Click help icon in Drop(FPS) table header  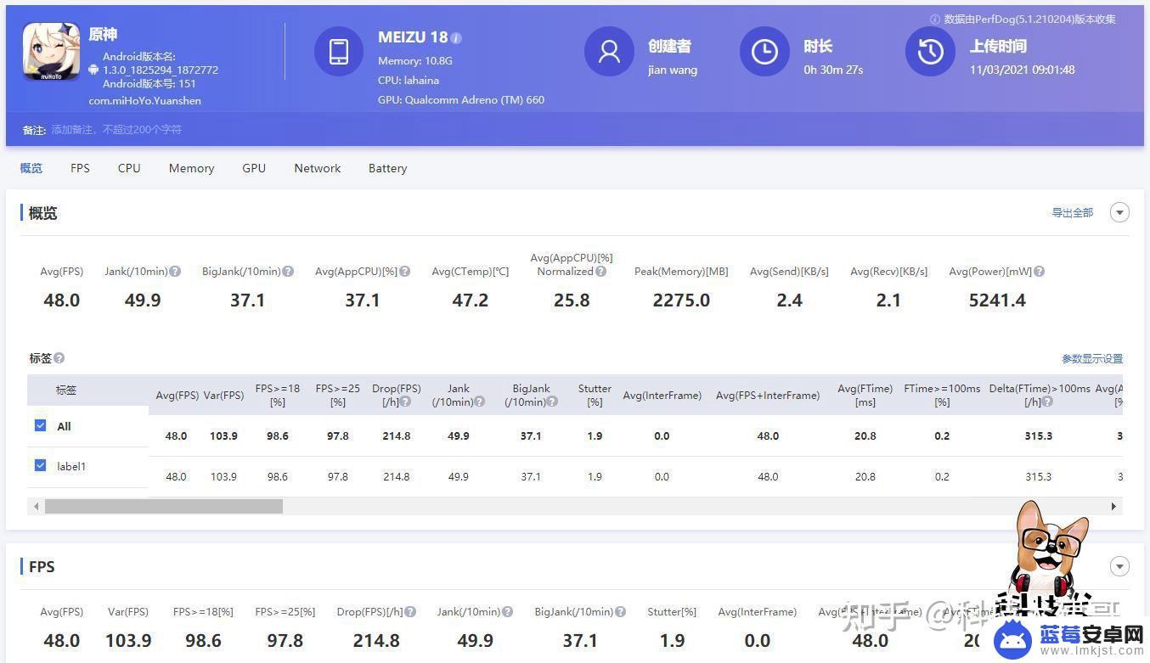click(x=406, y=402)
